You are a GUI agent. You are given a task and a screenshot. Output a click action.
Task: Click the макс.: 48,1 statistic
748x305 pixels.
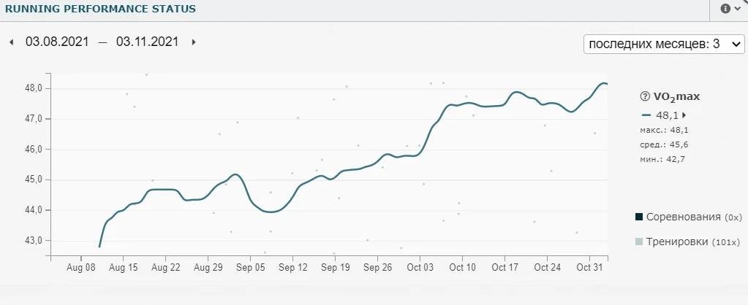click(x=665, y=130)
